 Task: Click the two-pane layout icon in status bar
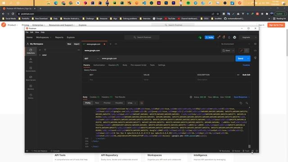[x=253, y=151]
